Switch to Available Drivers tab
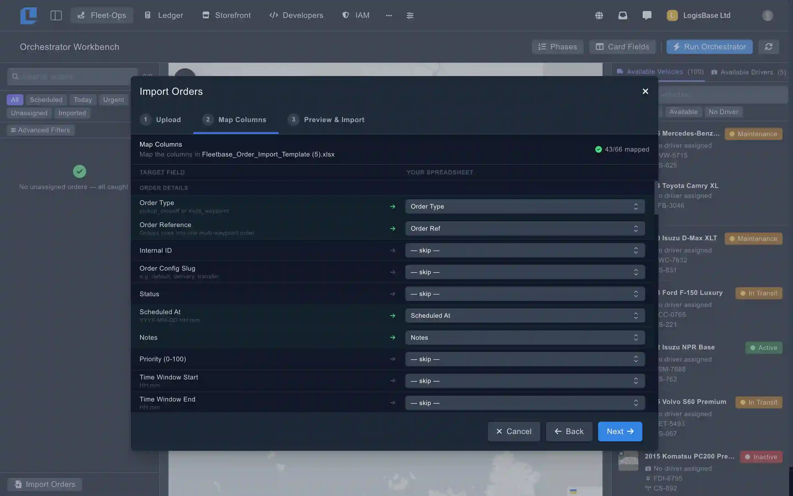This screenshot has height=496, width=793. 748,72
